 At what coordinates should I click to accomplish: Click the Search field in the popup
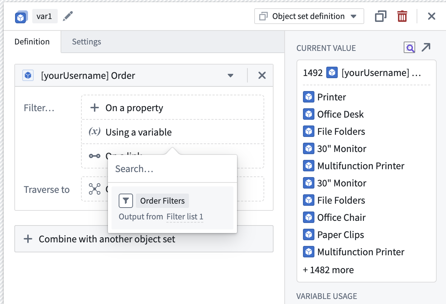[172, 169]
